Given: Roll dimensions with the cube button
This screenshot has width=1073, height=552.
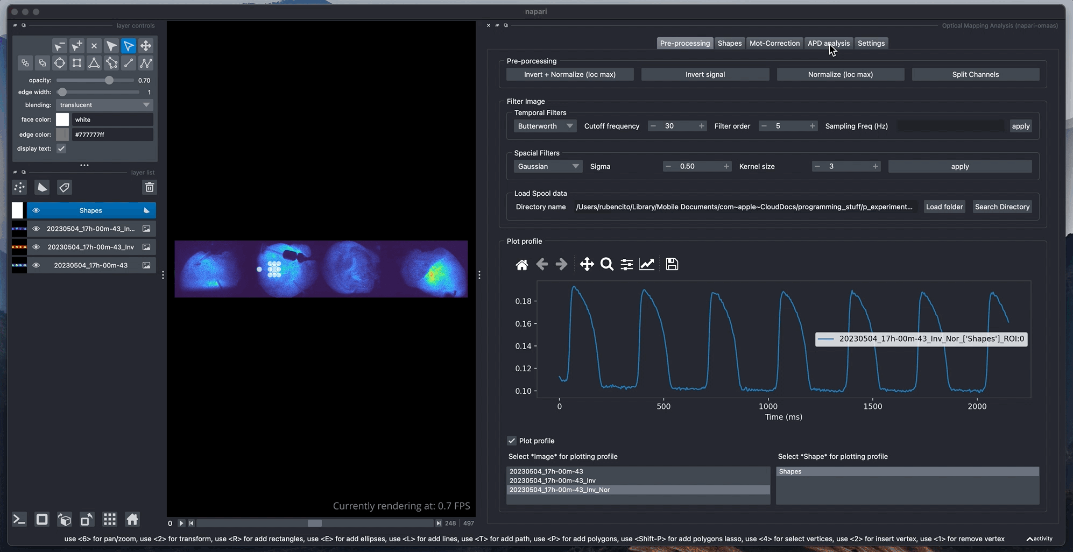Looking at the screenshot, I should tap(65, 519).
